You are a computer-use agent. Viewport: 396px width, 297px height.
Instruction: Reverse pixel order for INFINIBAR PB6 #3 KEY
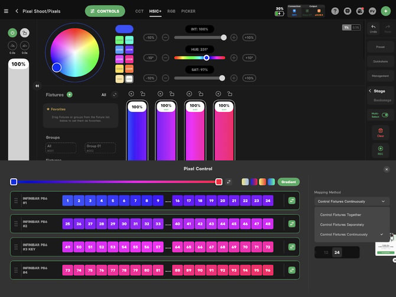click(292, 247)
